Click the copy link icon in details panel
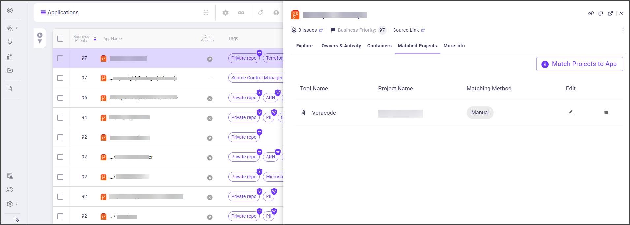Screen dimensions: 630x225 (x=591, y=13)
